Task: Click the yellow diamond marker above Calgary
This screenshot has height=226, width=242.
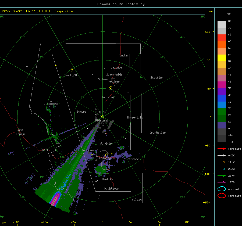Action: (x=106, y=155)
